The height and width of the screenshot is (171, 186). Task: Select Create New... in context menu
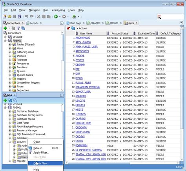coord(46,163)
